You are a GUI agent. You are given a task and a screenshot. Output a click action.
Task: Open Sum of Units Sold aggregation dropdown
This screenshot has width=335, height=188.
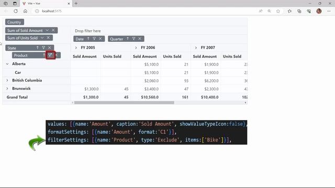point(42,38)
